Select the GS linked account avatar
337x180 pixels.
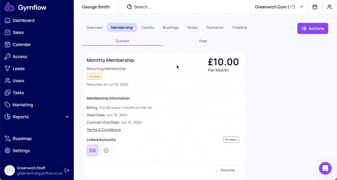pos(92,151)
